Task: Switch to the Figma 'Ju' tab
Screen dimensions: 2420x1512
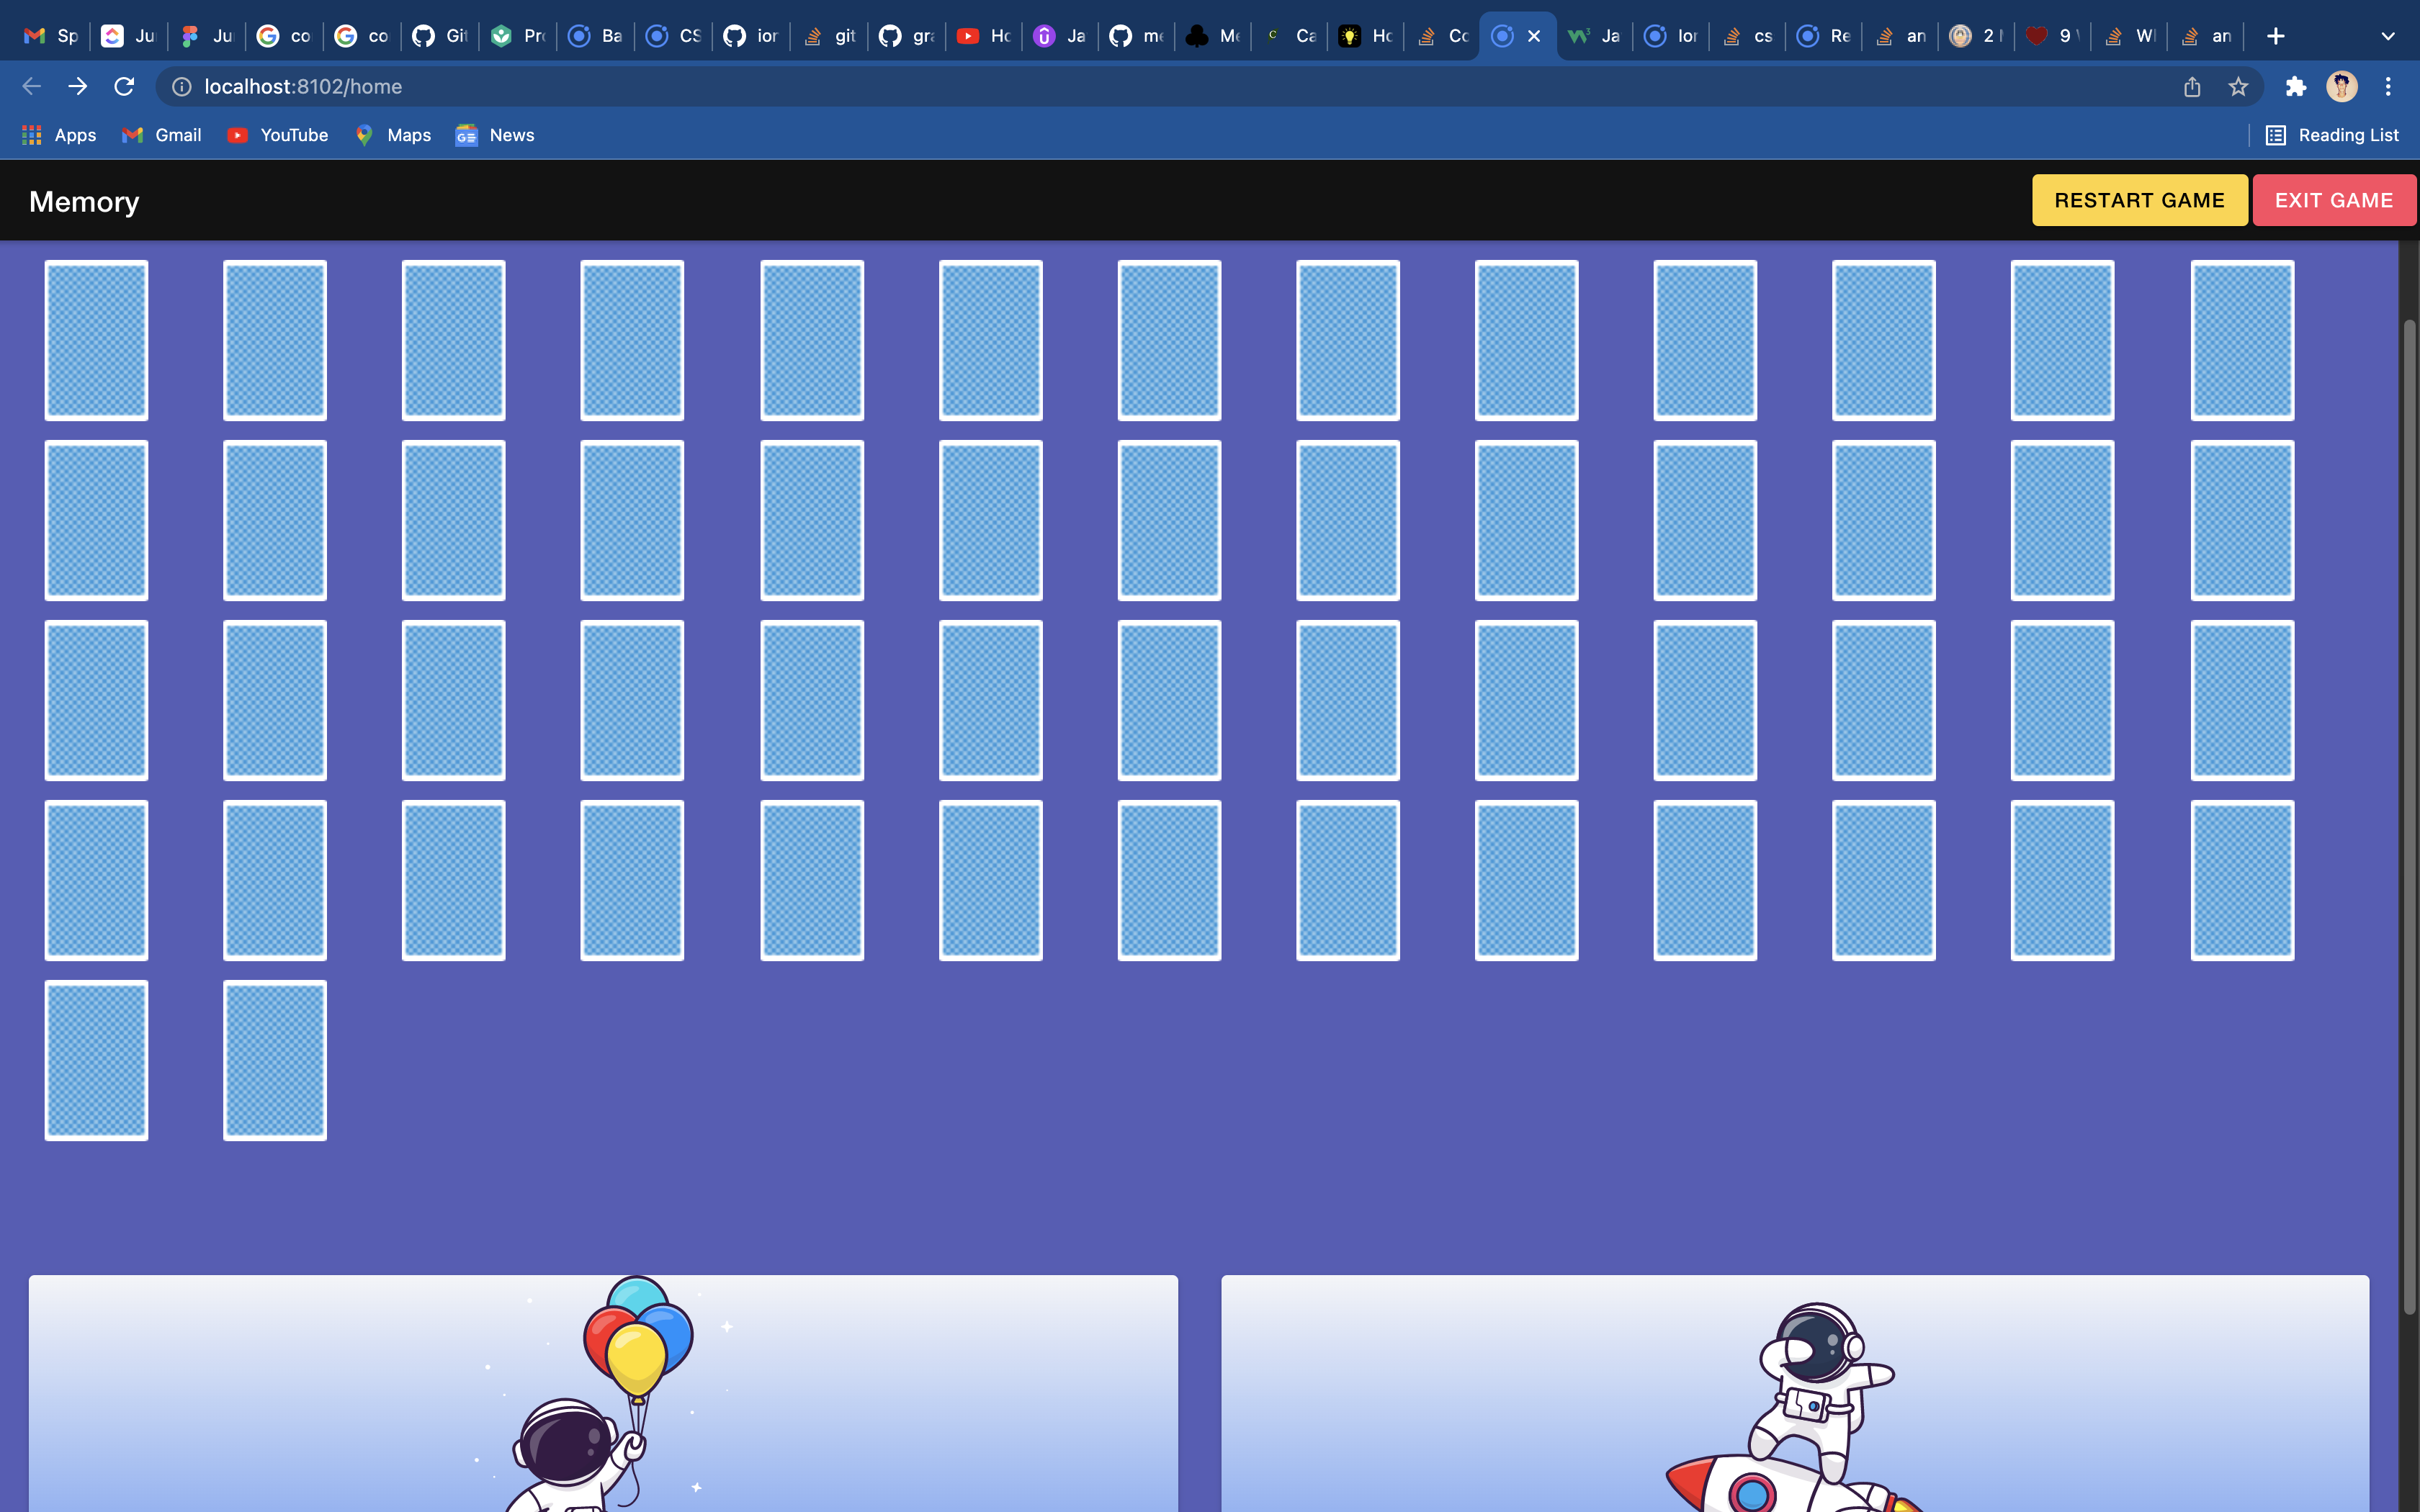Action: point(207,36)
